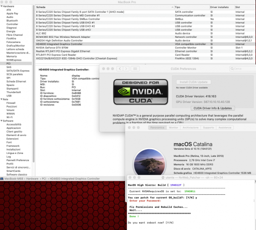Open the Assistenza tab
Image resolution: width=256 pixels, height=230 pixels.
point(225,128)
